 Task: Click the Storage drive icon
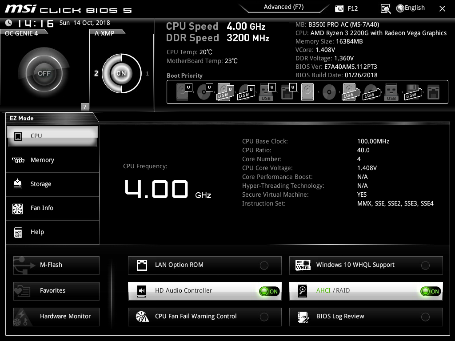[x=18, y=184]
